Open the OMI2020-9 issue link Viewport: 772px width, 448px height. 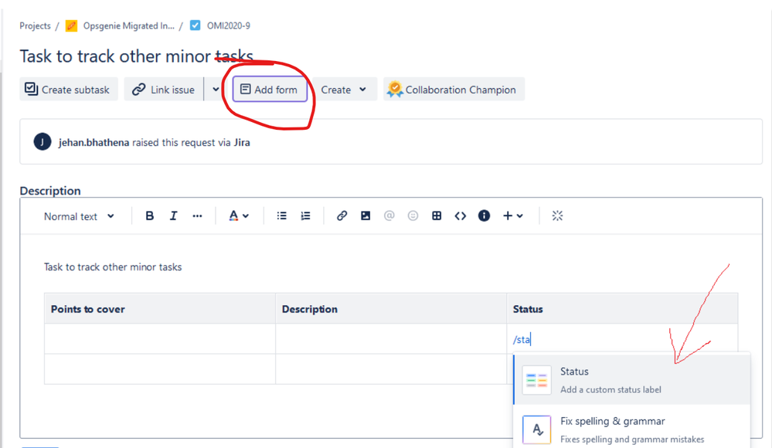pyautogui.click(x=229, y=25)
